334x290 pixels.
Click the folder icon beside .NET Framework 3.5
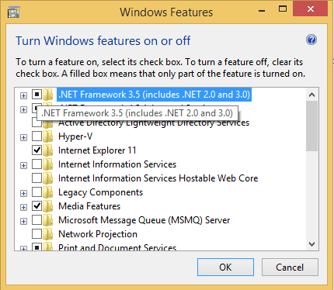[x=48, y=95]
